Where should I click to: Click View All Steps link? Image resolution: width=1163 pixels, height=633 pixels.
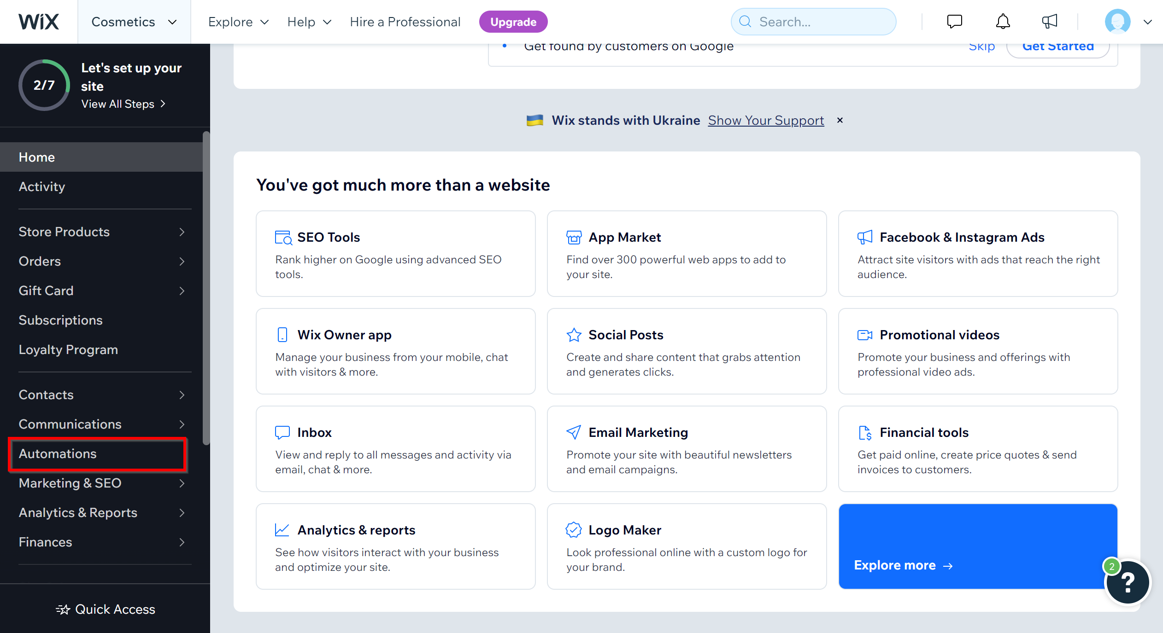click(123, 104)
